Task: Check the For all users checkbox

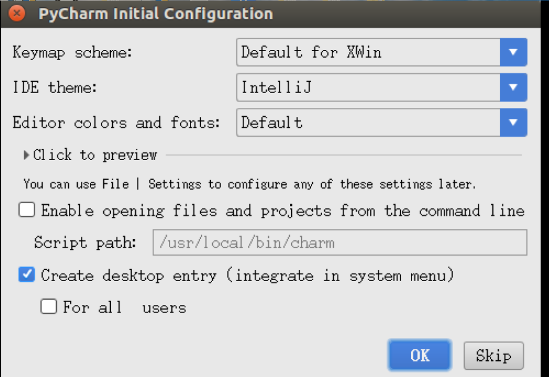Action: click(x=49, y=307)
